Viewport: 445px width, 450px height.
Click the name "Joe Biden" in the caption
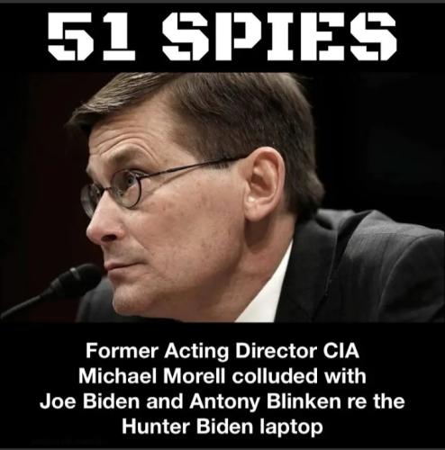[90, 401]
